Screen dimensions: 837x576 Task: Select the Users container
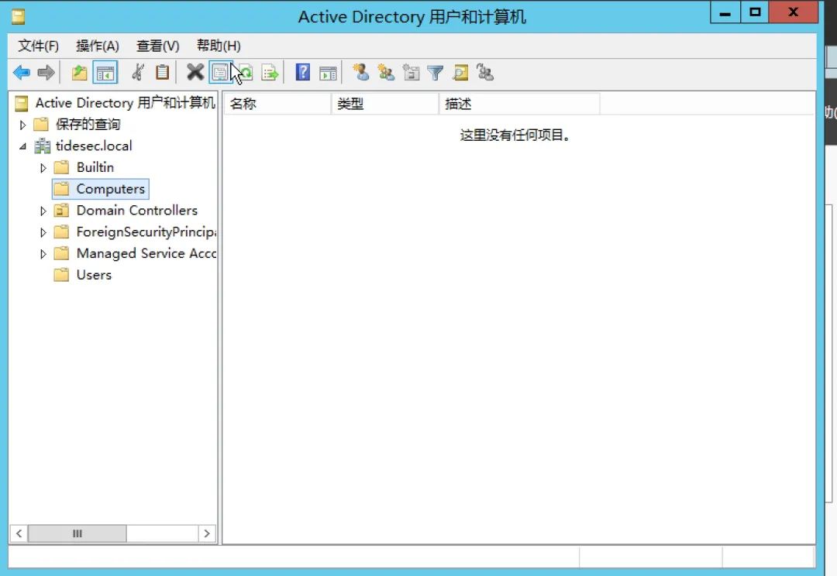pos(94,275)
